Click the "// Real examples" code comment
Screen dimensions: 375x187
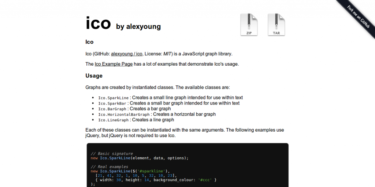[x=109, y=166]
